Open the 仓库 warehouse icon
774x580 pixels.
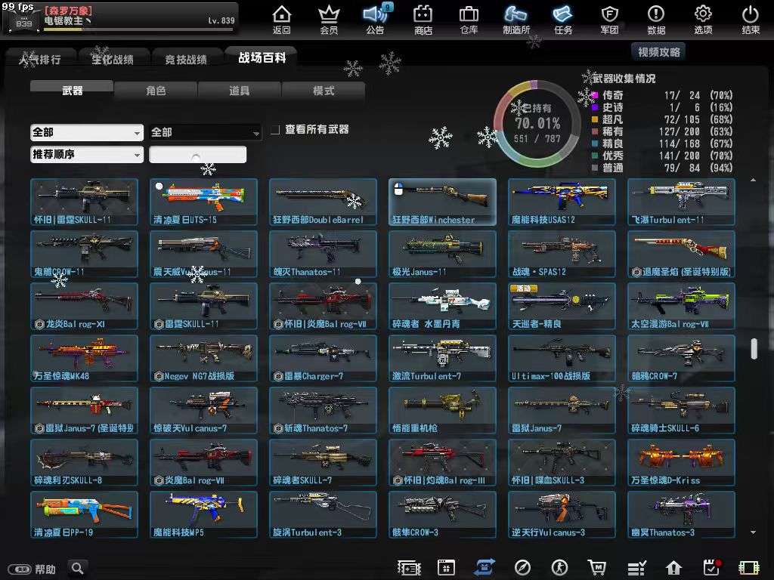click(x=469, y=19)
